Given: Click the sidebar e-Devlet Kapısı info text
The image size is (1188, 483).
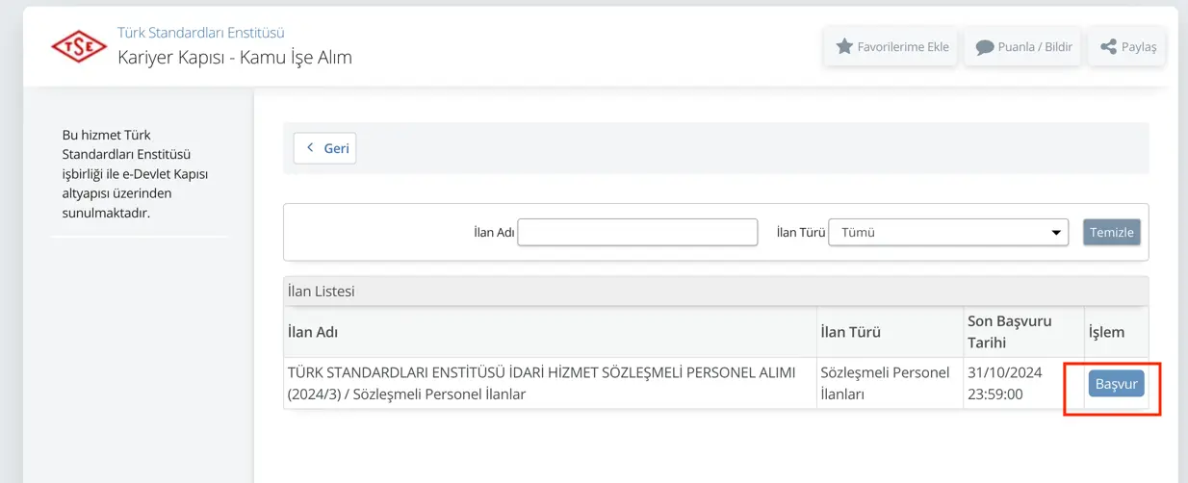Looking at the screenshot, I should pyautogui.click(x=135, y=174).
